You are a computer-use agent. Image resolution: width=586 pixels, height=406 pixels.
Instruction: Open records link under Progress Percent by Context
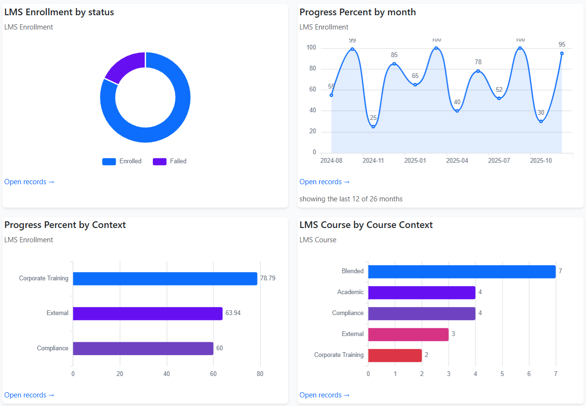point(30,395)
